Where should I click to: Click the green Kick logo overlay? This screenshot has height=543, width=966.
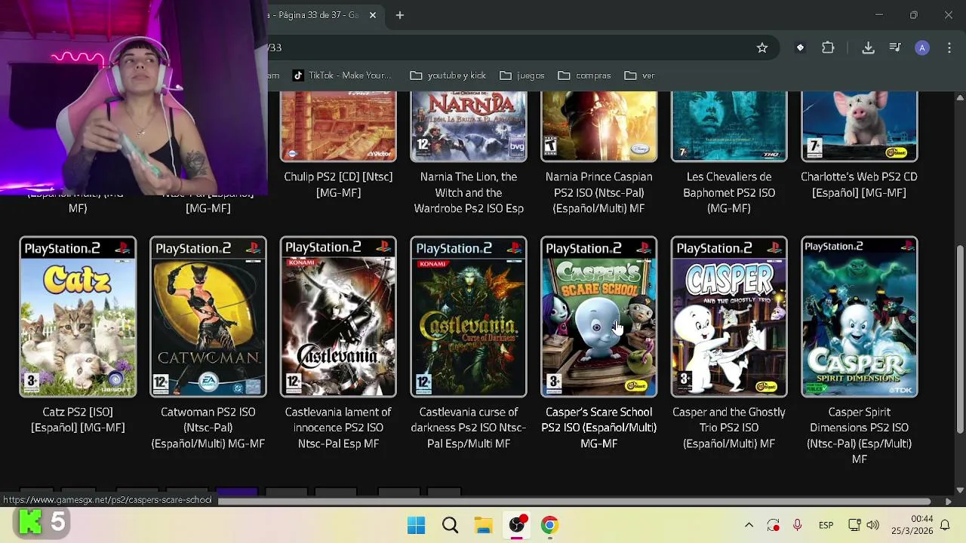pos(30,522)
